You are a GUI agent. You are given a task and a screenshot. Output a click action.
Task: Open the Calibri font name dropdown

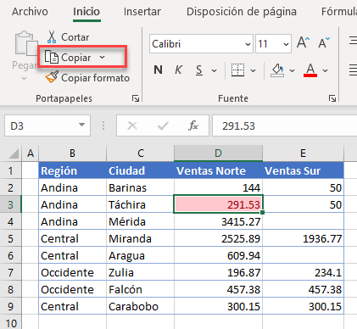coord(248,44)
